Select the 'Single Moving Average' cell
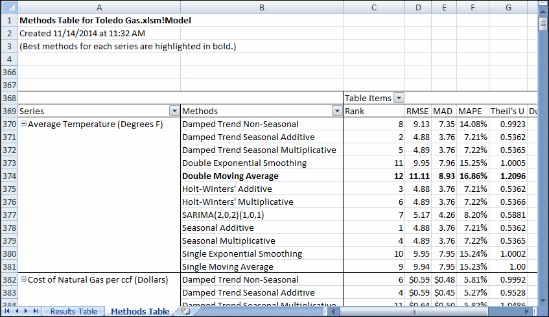This screenshot has width=549, height=317. tap(262, 266)
